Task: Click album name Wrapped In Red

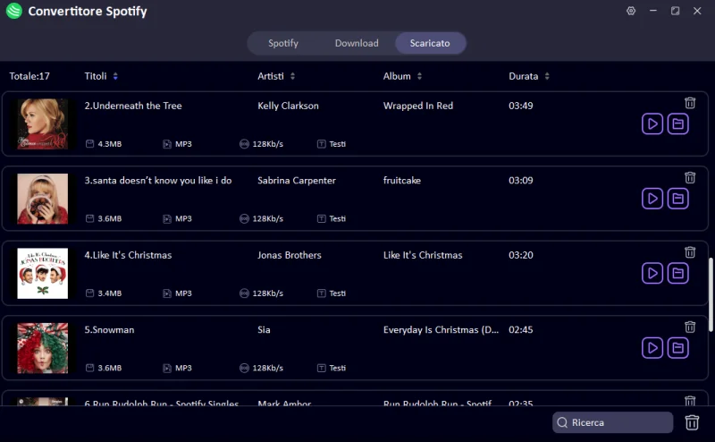Action: (418, 106)
